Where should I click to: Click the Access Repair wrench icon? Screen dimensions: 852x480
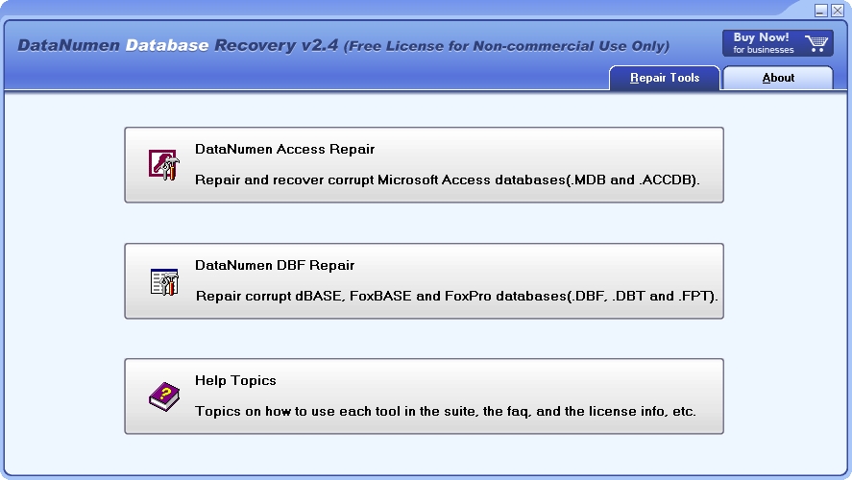tap(164, 165)
